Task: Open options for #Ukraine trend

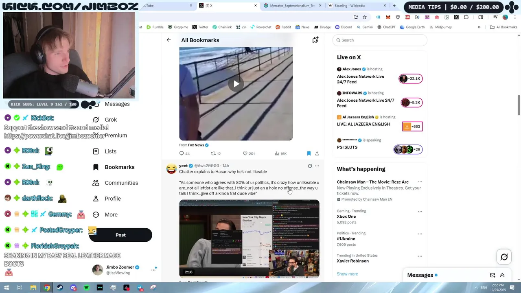Action: pyautogui.click(x=420, y=234)
